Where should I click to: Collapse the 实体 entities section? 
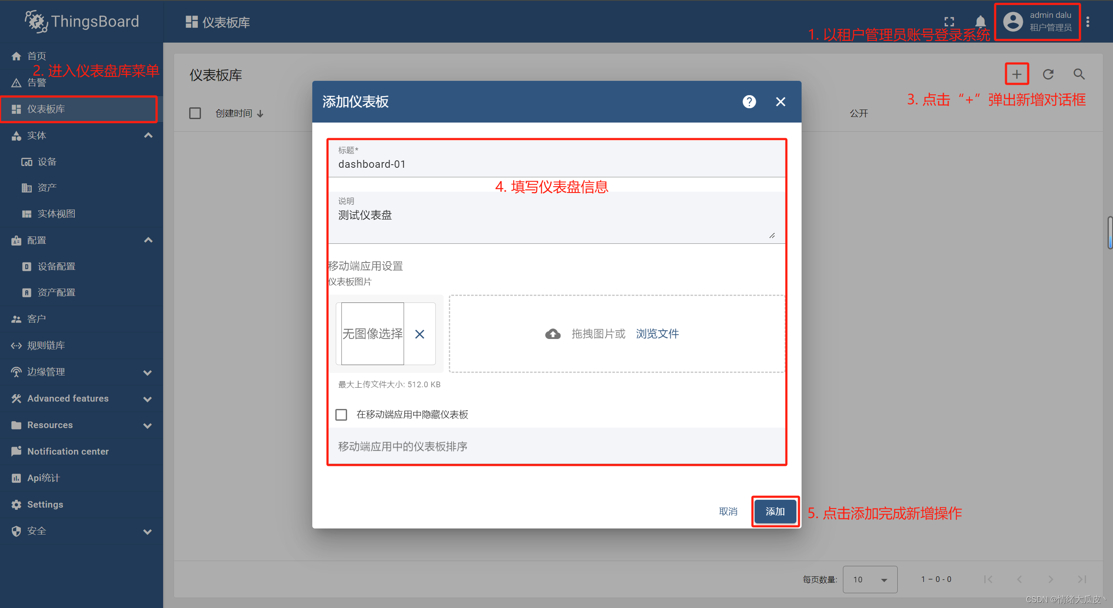tap(148, 136)
